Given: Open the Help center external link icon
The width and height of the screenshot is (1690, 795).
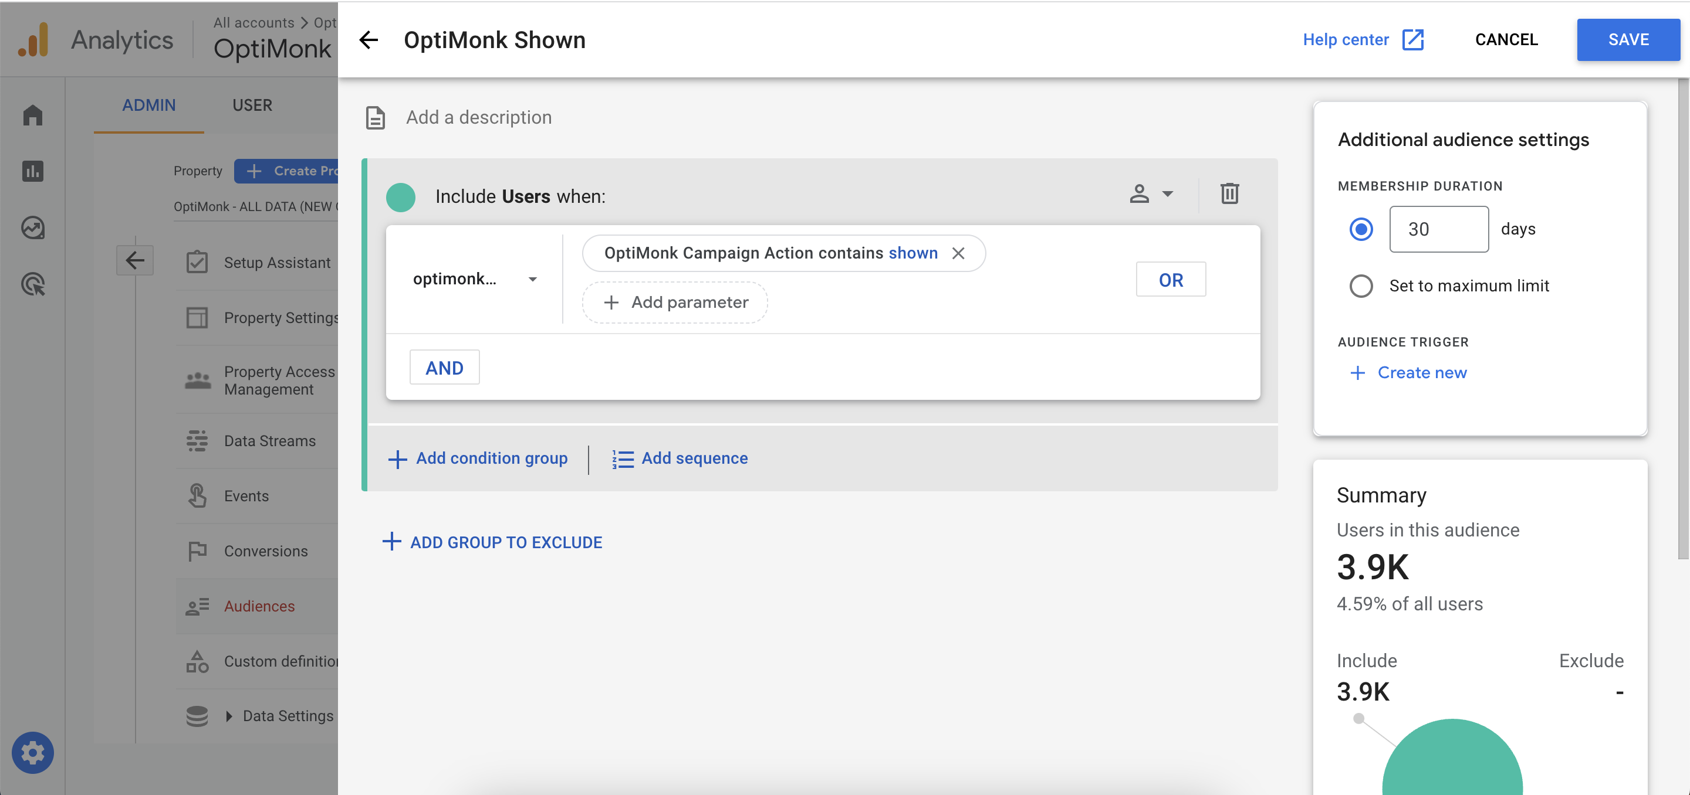Looking at the screenshot, I should coord(1412,39).
